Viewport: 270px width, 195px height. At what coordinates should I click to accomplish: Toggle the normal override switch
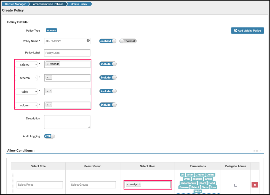pyautogui.click(x=128, y=41)
